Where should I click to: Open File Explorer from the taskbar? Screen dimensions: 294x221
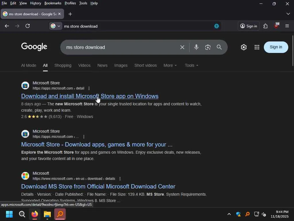coord(47,214)
